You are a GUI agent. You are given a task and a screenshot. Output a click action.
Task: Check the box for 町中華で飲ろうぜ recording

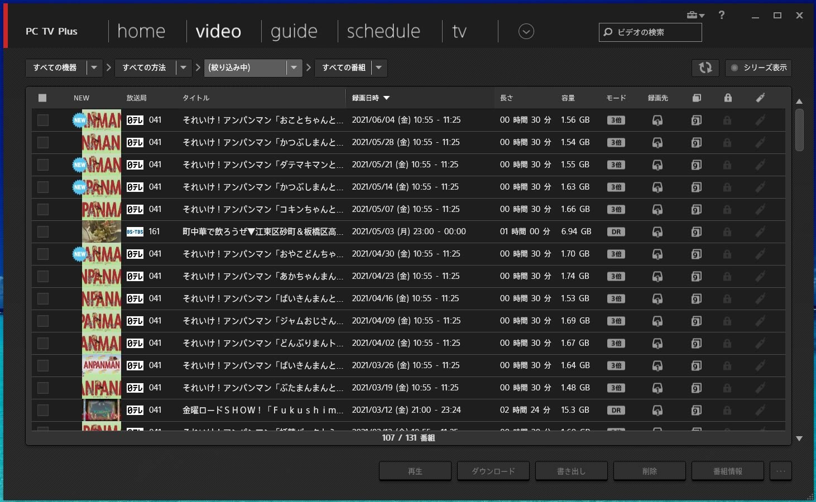coord(43,231)
